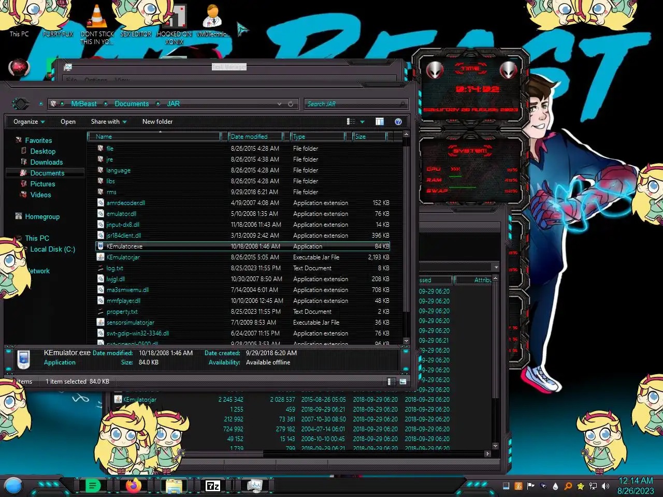Select the ma3smwemu.dll file row
This screenshot has width=663, height=497.
coord(243,290)
